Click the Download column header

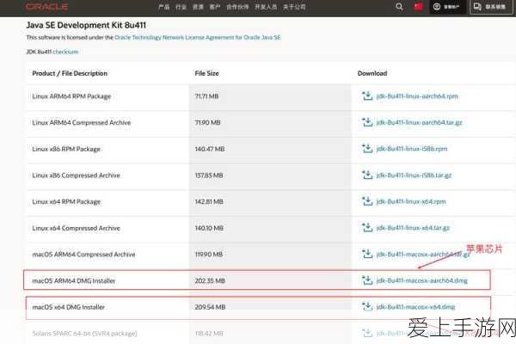[372, 73]
